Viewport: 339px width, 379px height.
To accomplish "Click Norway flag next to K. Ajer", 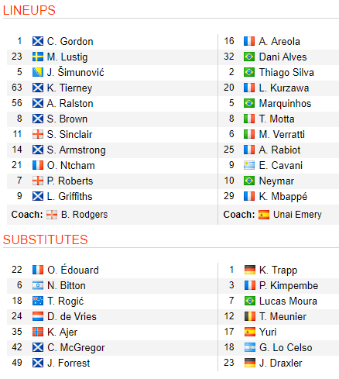I will pos(38,332).
